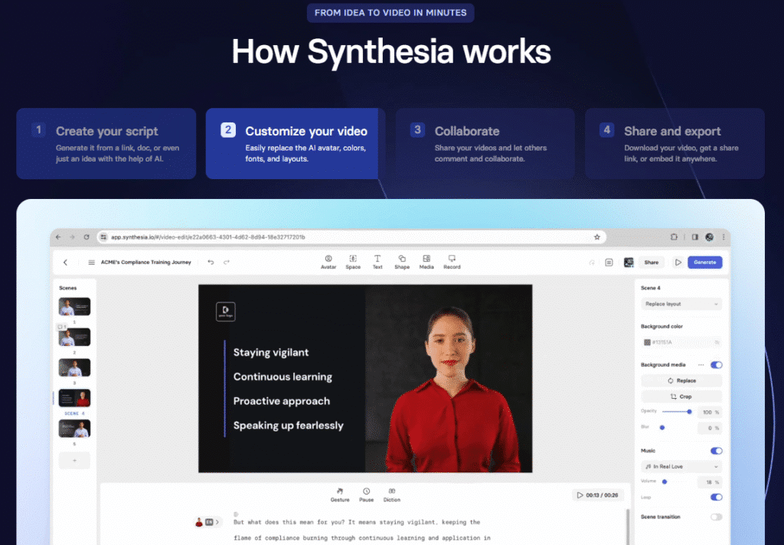Click Crop background media button

[681, 397]
